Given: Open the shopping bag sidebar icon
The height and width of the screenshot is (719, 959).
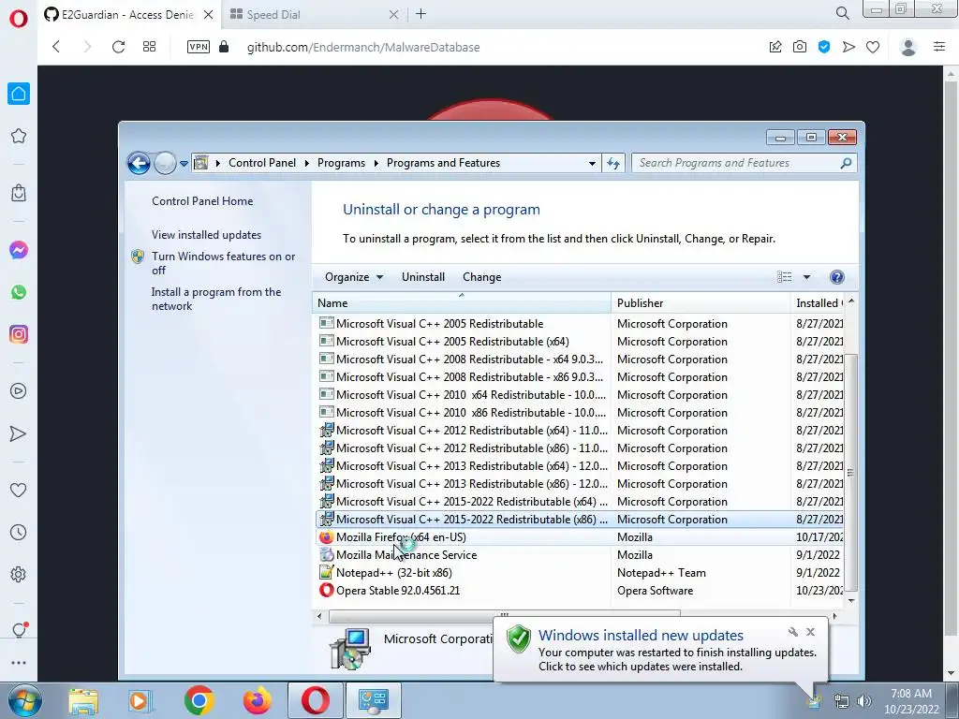Looking at the screenshot, I should coord(19,193).
